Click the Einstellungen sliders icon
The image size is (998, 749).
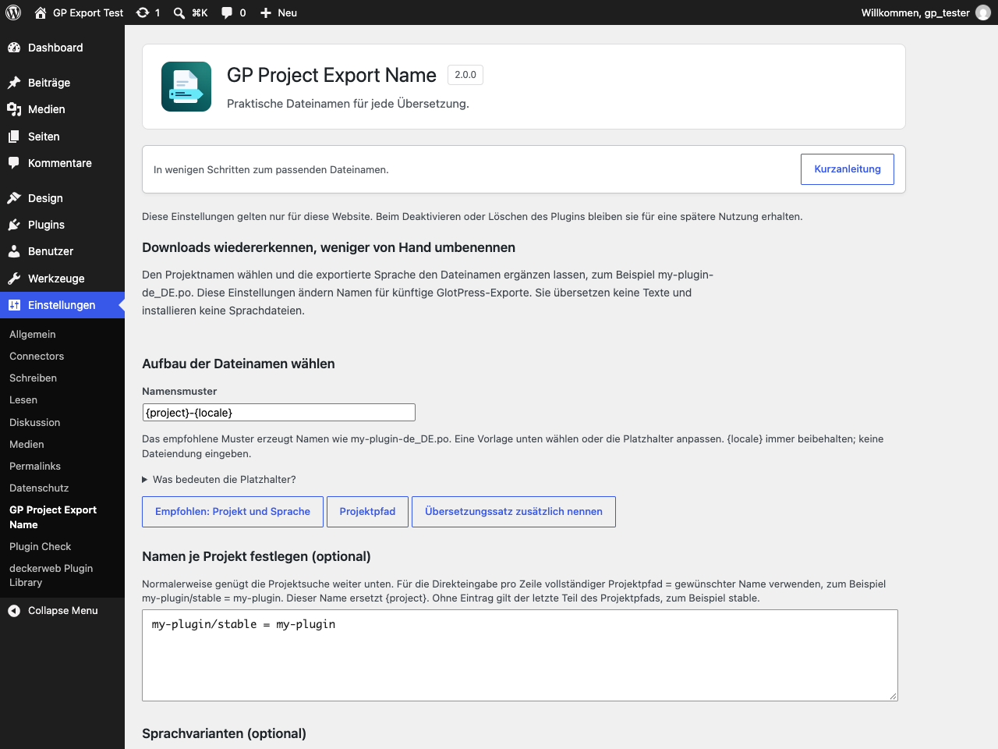pos(14,305)
